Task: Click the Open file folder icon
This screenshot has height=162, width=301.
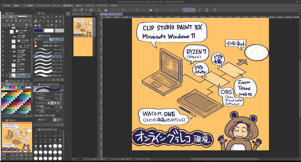Action: (106, 10)
